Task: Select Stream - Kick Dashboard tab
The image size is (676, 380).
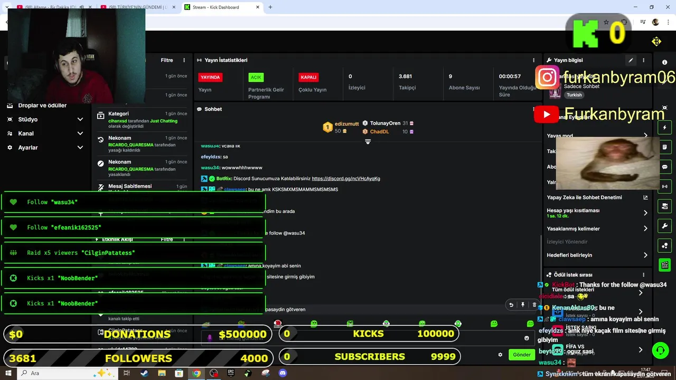Action: coord(222,7)
